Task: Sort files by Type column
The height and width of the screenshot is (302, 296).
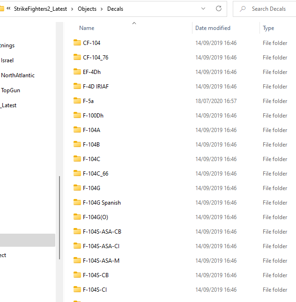Action: click(x=268, y=28)
